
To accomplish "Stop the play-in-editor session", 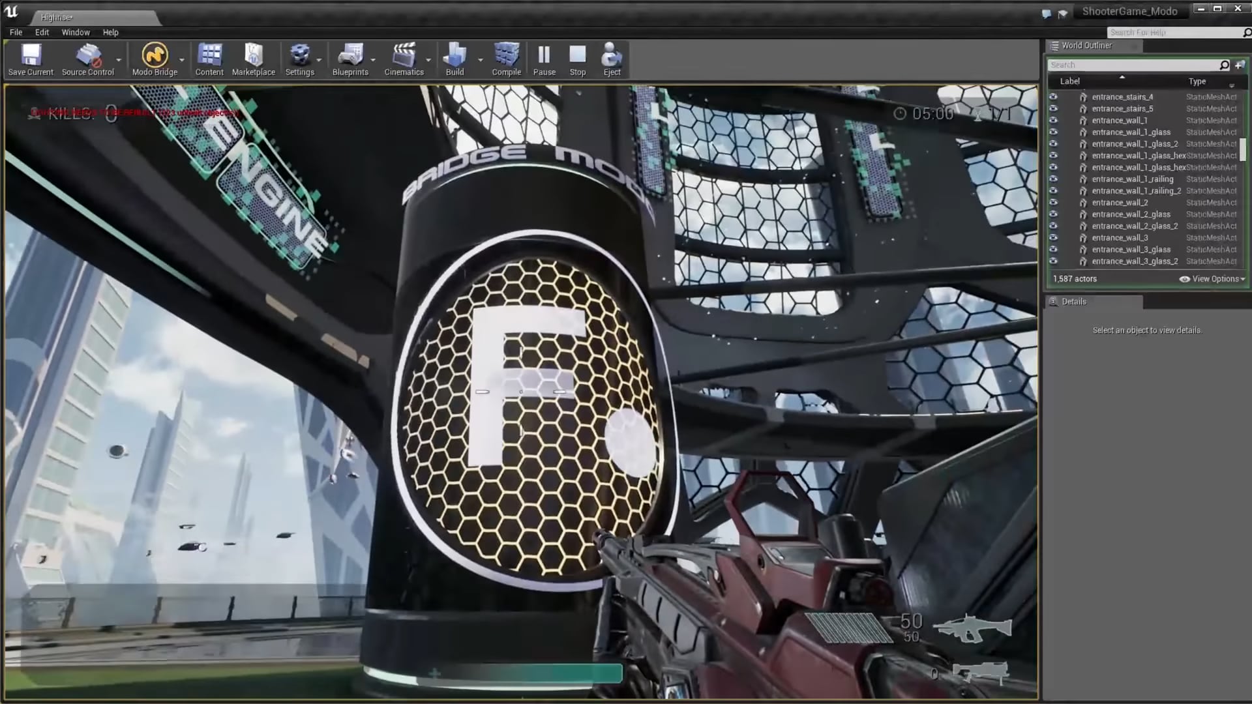I will coord(577,55).
